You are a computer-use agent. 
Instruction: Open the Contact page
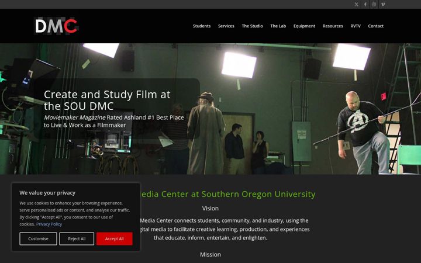375,26
